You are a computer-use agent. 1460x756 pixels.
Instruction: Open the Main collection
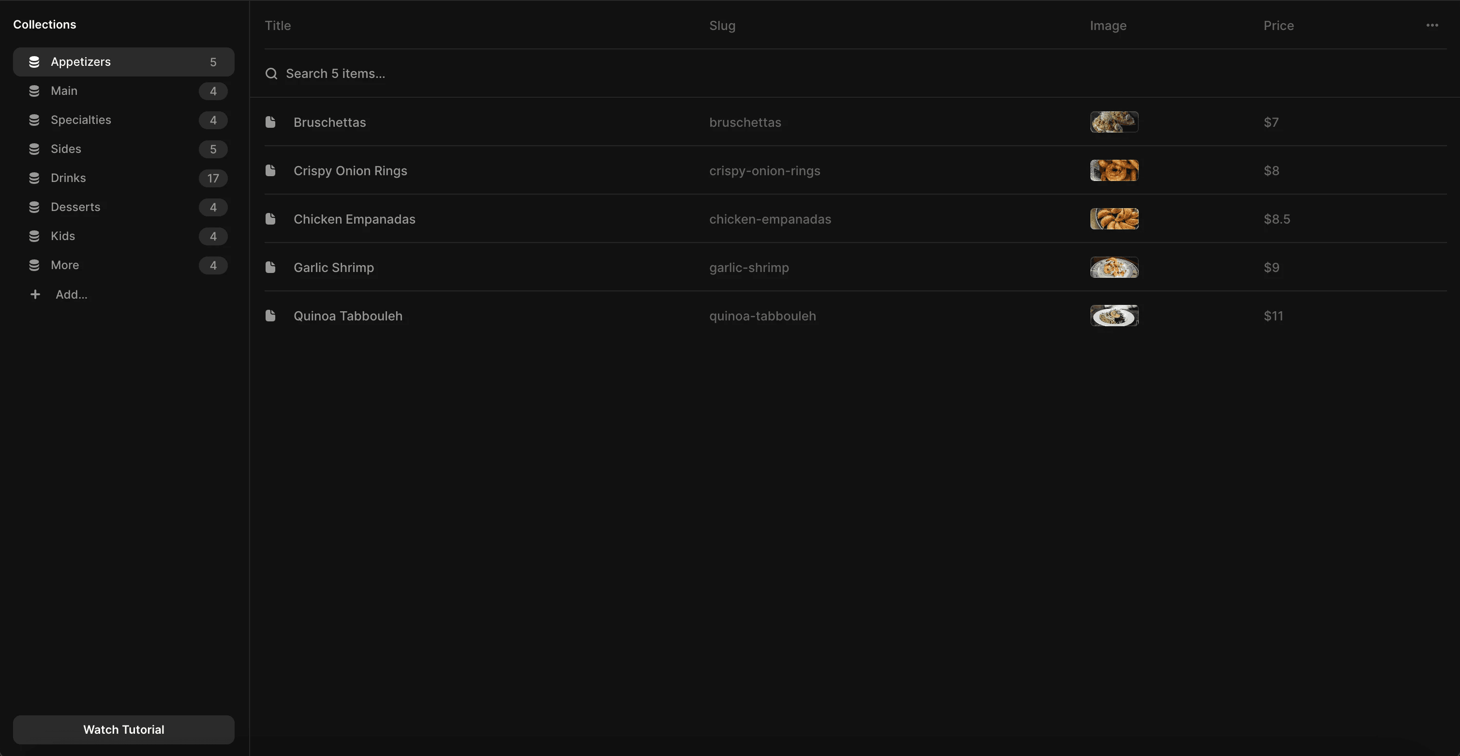(x=64, y=91)
